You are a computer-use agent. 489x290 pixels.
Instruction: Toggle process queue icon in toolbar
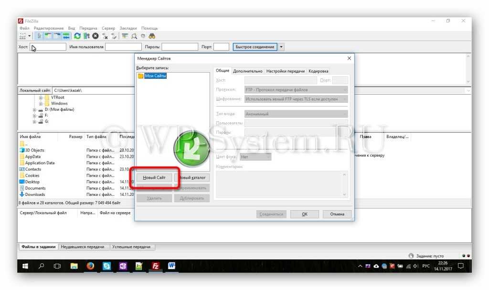(x=86, y=36)
